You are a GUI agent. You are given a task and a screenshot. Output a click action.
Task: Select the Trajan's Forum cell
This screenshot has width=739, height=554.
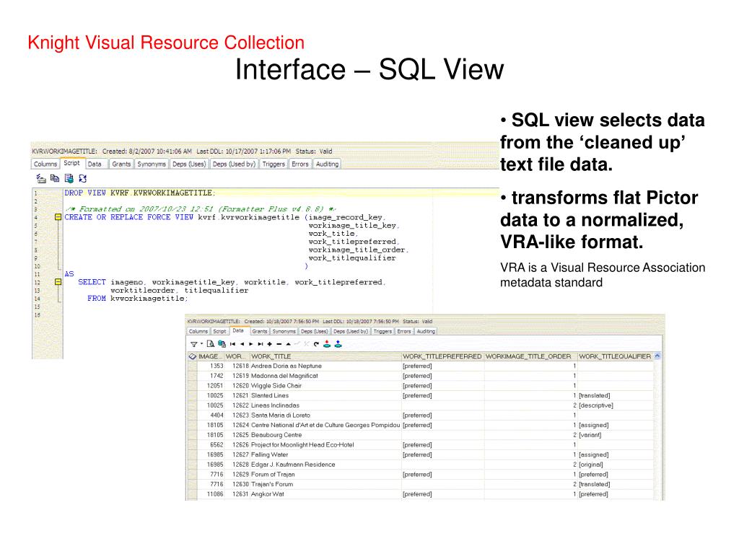325,485
